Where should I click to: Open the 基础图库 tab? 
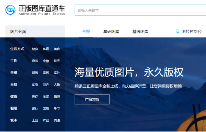[x=111, y=32]
